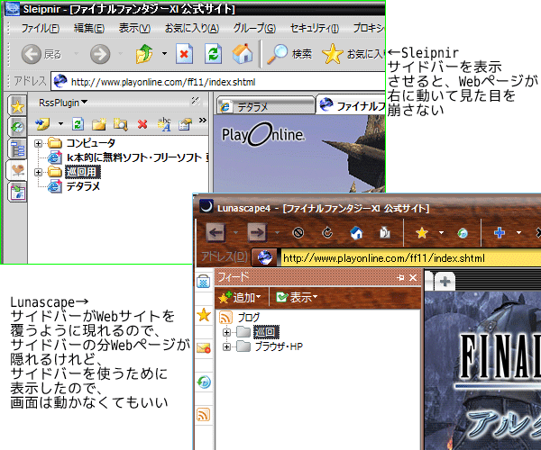541x450 pixels.
Task: Select the history globe tab in Sleipnir sidebar
Action: pyautogui.click(x=17, y=128)
